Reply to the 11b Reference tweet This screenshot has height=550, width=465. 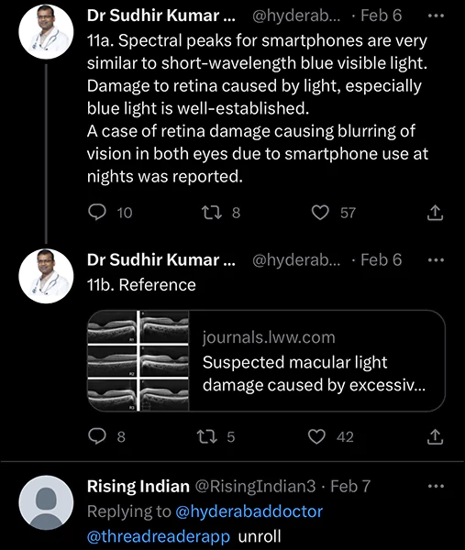point(97,436)
